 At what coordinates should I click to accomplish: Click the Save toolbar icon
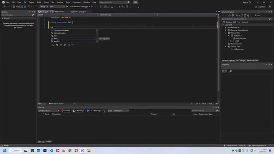coord(22,7)
